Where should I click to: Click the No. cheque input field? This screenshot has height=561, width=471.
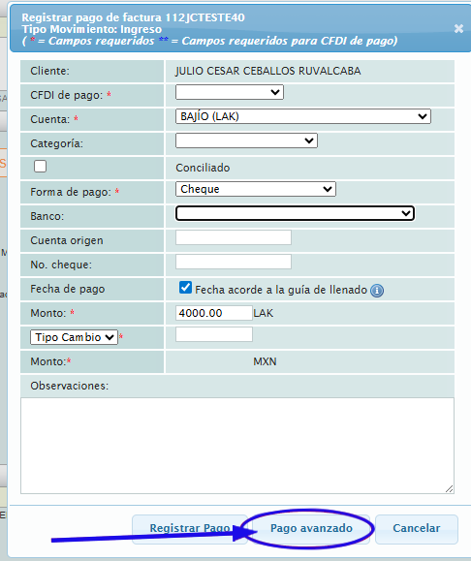click(x=234, y=262)
